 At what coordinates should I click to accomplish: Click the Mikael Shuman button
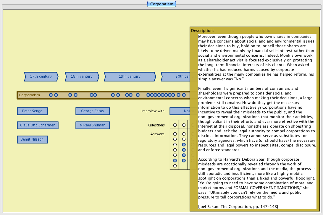click(93, 125)
